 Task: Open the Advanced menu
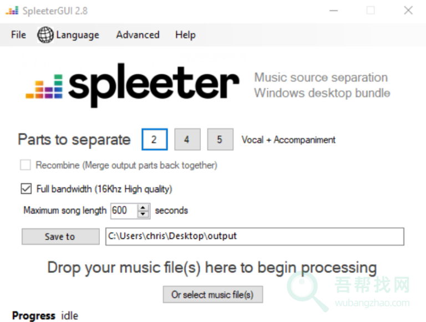point(138,35)
